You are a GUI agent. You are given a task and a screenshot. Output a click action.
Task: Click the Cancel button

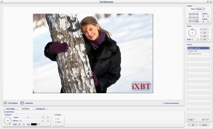(x=204, y=125)
